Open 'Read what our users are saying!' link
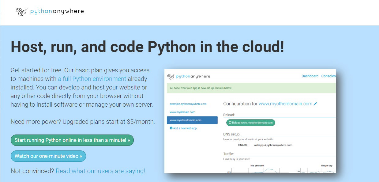This screenshot has height=182, width=379. [100, 171]
